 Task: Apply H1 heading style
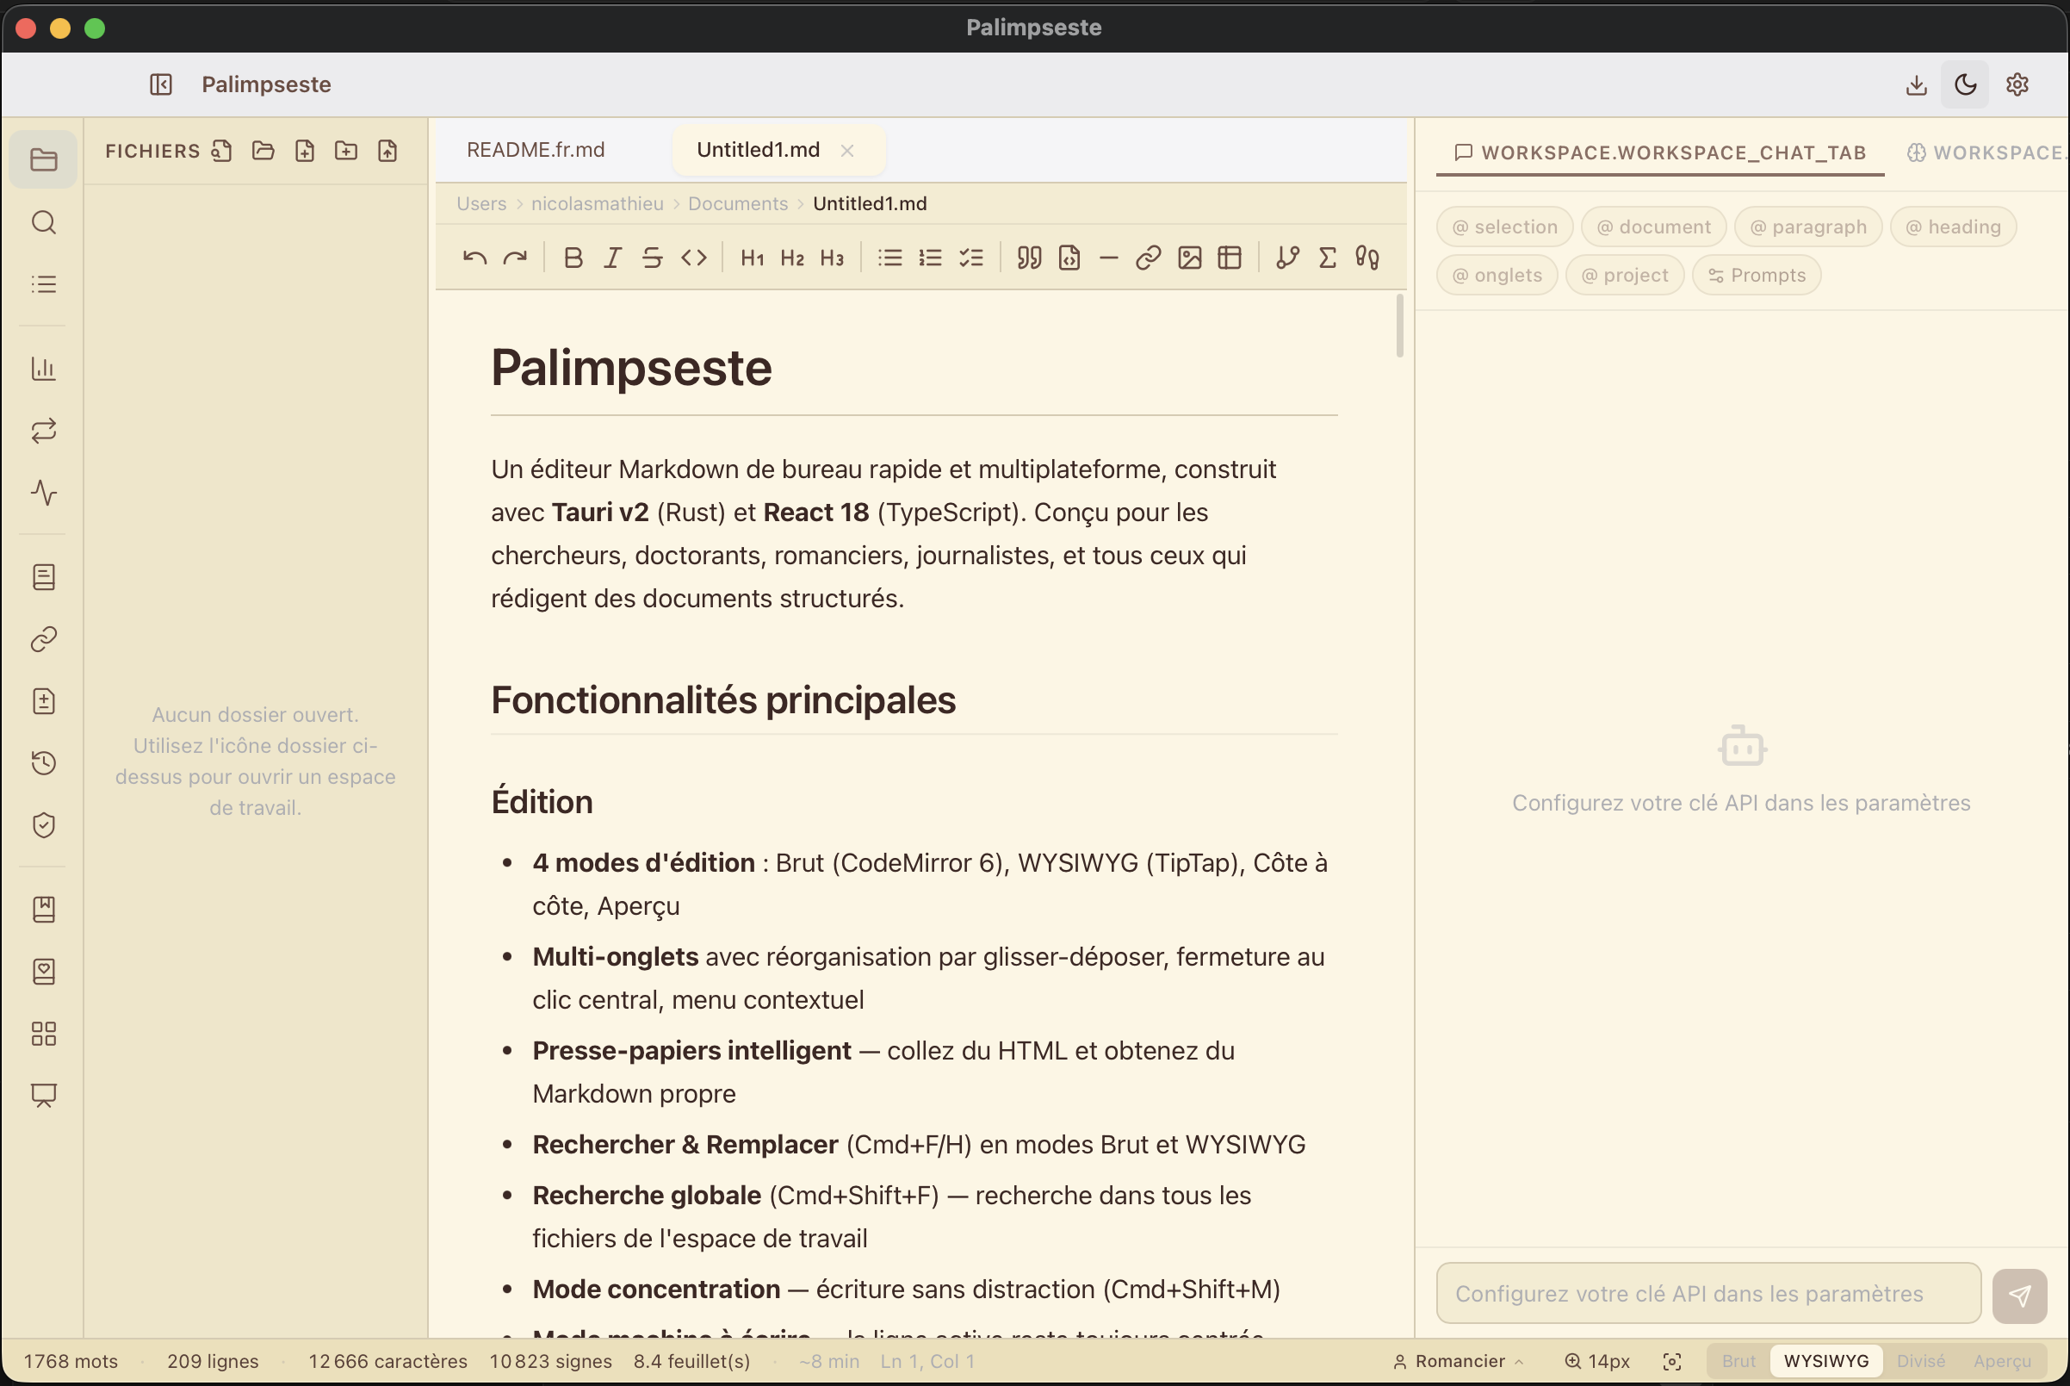[x=753, y=258]
